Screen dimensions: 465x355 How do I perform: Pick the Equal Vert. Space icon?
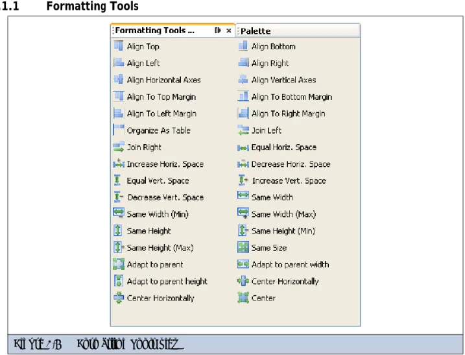click(x=117, y=180)
